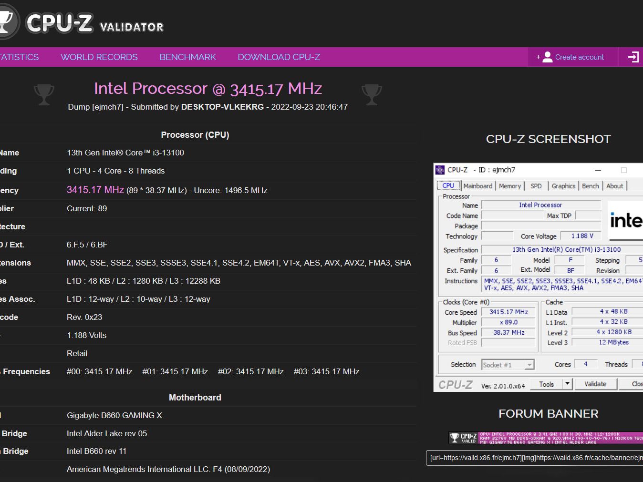Image resolution: width=643 pixels, height=482 pixels.
Task: Click the "FORUM BANNER" heading
Action: pyautogui.click(x=549, y=414)
